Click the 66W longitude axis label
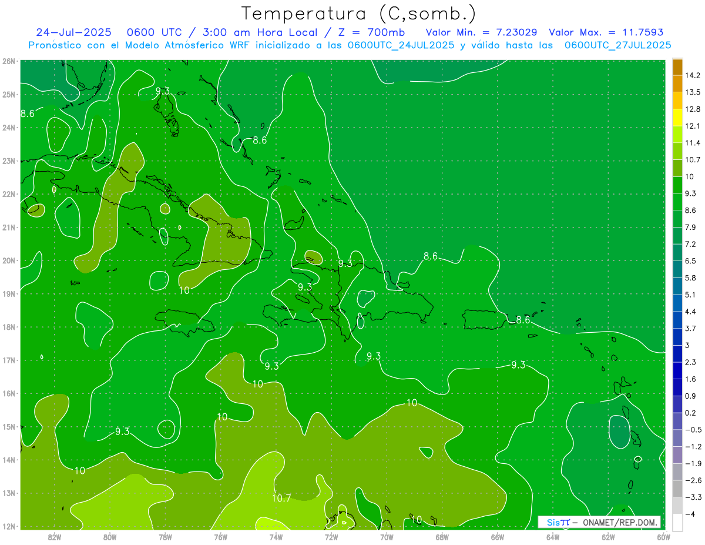This screenshot has width=705, height=545. point(498,537)
